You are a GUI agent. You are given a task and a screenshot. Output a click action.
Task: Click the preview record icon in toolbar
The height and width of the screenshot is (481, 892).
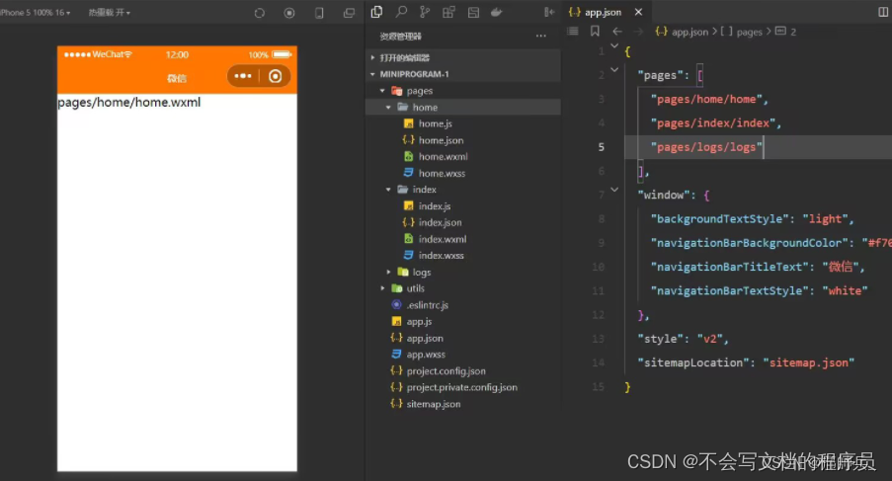click(289, 13)
